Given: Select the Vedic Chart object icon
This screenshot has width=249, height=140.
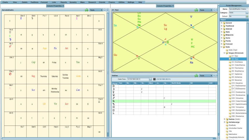Looking at the screenshot, I should [x=227, y=50].
